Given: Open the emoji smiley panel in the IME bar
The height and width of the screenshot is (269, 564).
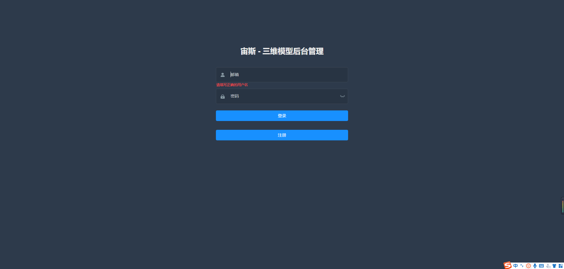Looking at the screenshot, I should click(528, 266).
